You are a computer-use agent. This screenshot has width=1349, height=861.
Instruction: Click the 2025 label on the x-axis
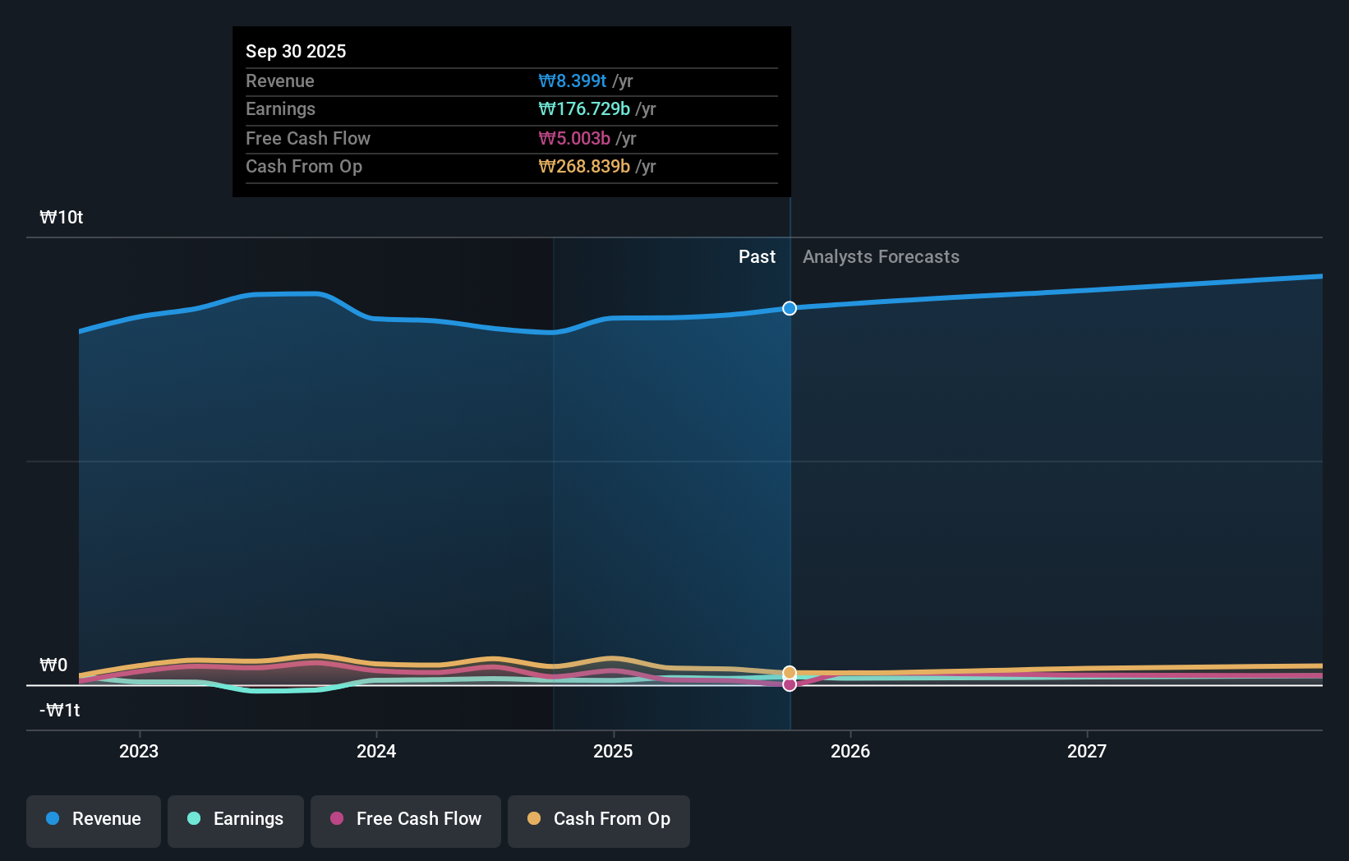614,751
